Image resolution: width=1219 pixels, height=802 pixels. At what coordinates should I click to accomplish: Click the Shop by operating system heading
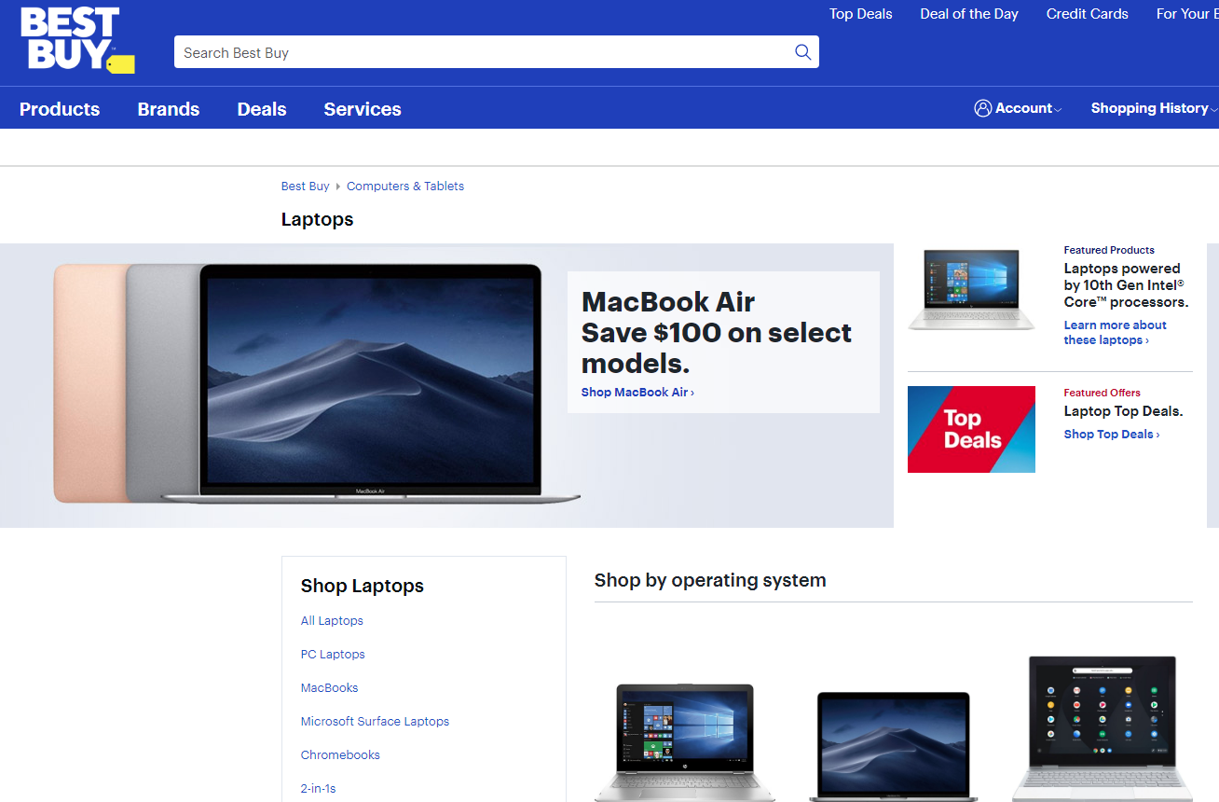tap(710, 580)
